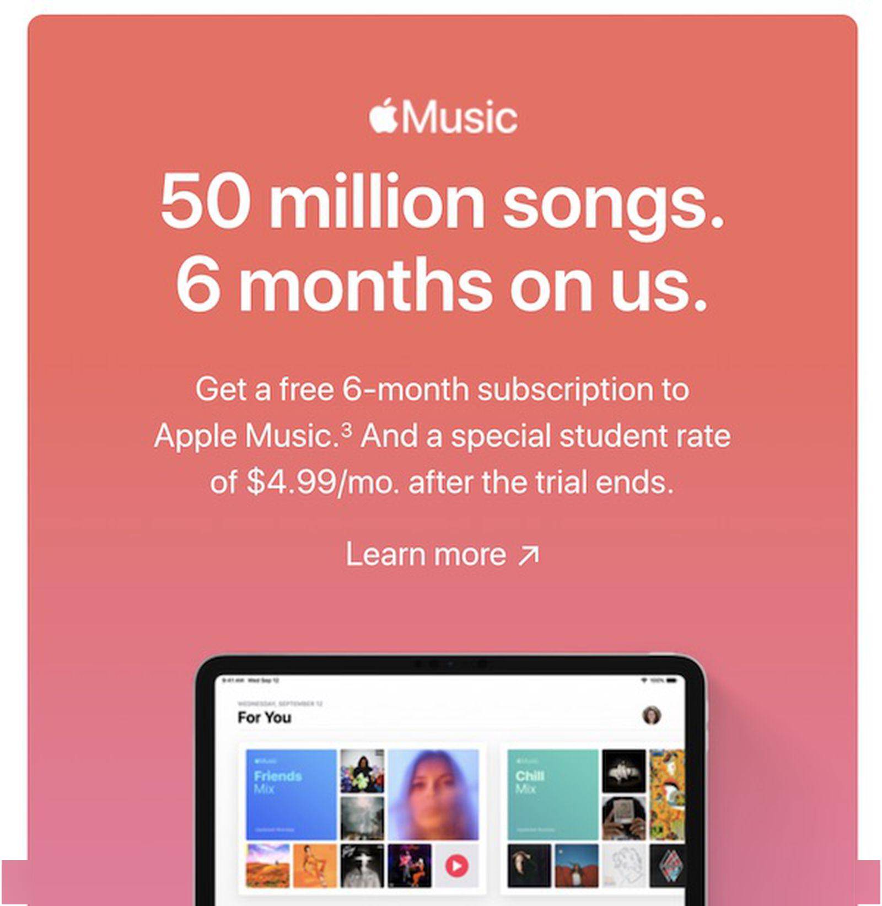Click the red play button on iPad
Image resolution: width=882 pixels, height=906 pixels.
(456, 866)
